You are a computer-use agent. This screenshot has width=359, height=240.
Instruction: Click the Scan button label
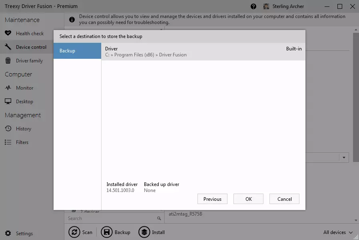tap(87, 232)
